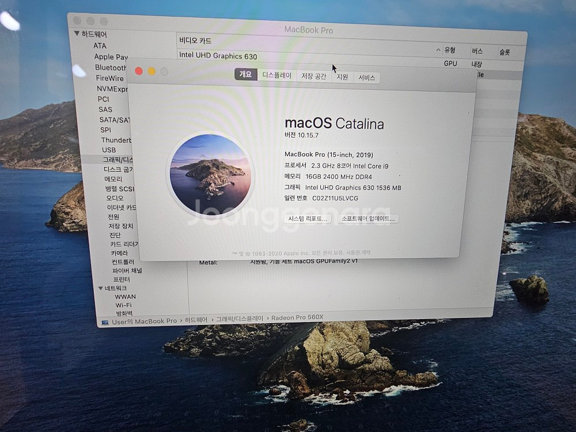The width and height of the screenshot is (576, 432).
Task: Select SAS in the sidebar
Action: tap(105, 109)
